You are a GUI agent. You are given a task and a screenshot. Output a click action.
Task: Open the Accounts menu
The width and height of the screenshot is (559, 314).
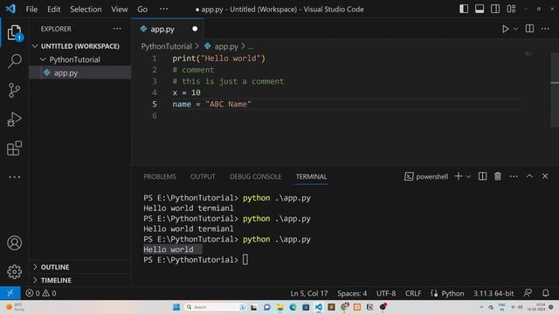pyautogui.click(x=14, y=243)
